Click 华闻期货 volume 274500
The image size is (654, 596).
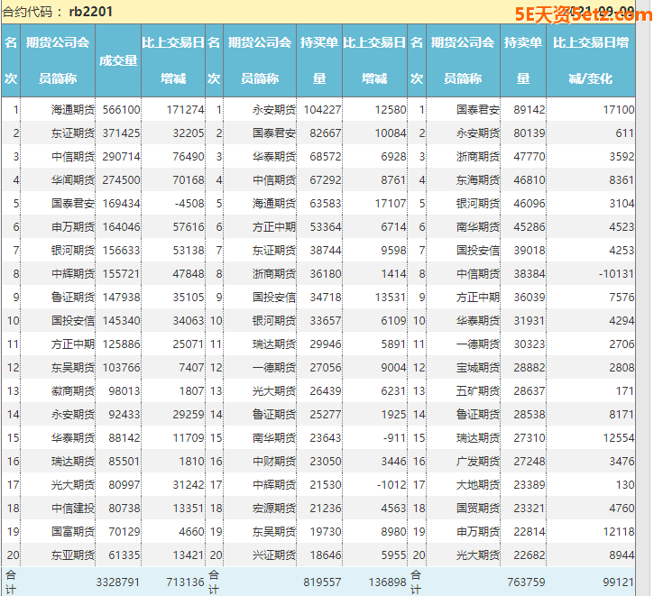(x=122, y=180)
